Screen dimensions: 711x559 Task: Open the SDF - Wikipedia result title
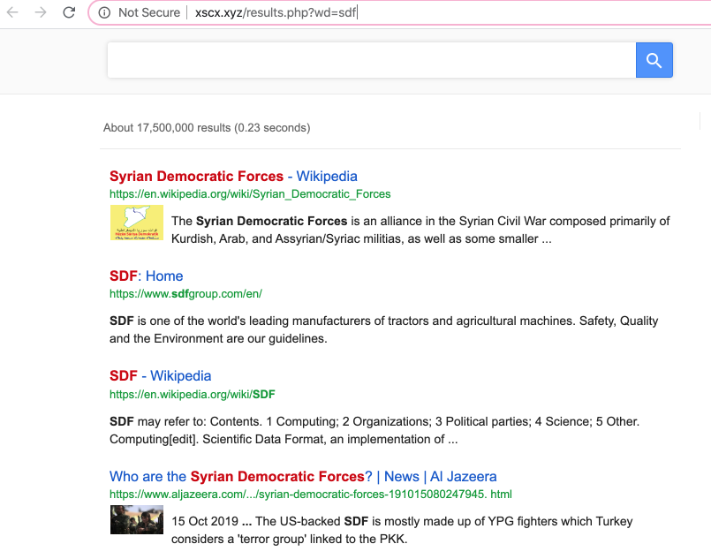160,376
